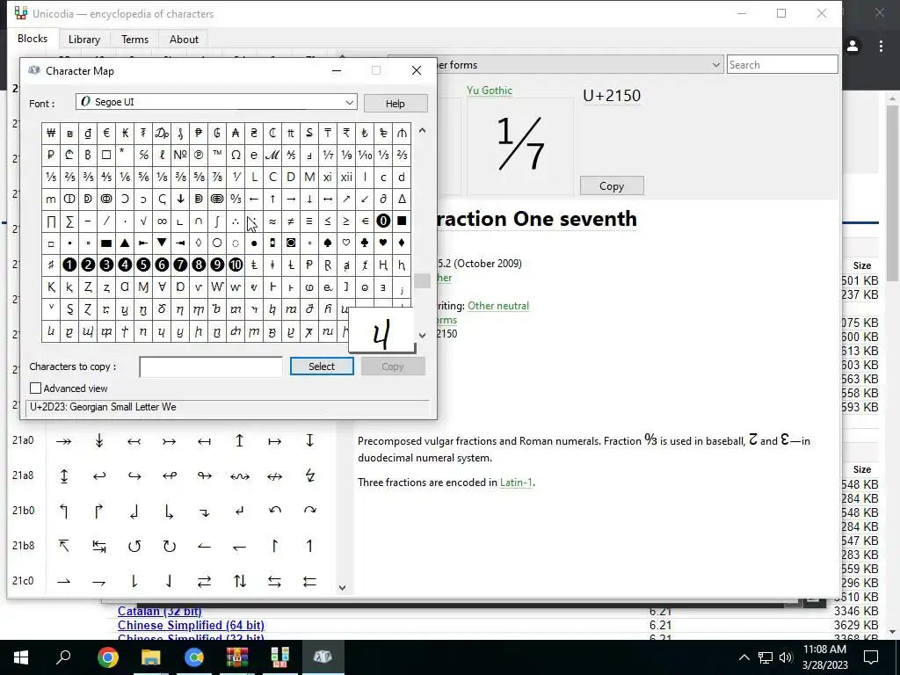Image resolution: width=900 pixels, height=675 pixels.
Task: Select the ⇄ arrows glyph in row 21c0
Action: (x=204, y=582)
